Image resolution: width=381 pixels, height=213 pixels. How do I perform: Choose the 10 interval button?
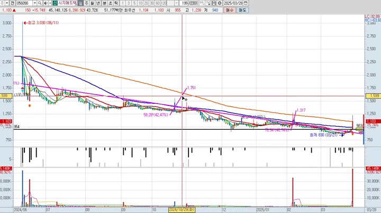coord(140,3)
